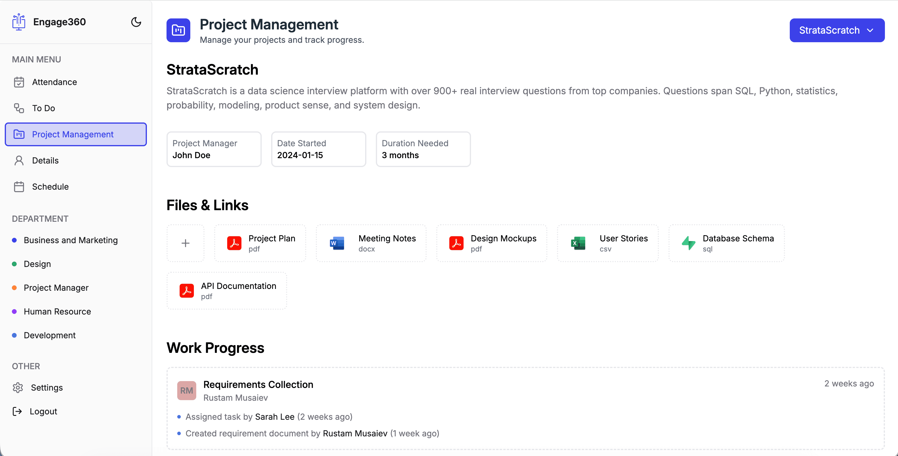Click the PDF icon on Design Mockups
Image resolution: width=898 pixels, height=456 pixels.
[456, 243]
